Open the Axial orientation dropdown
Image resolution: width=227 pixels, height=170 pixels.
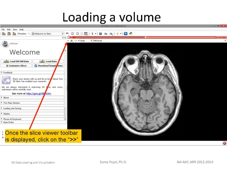86,41
